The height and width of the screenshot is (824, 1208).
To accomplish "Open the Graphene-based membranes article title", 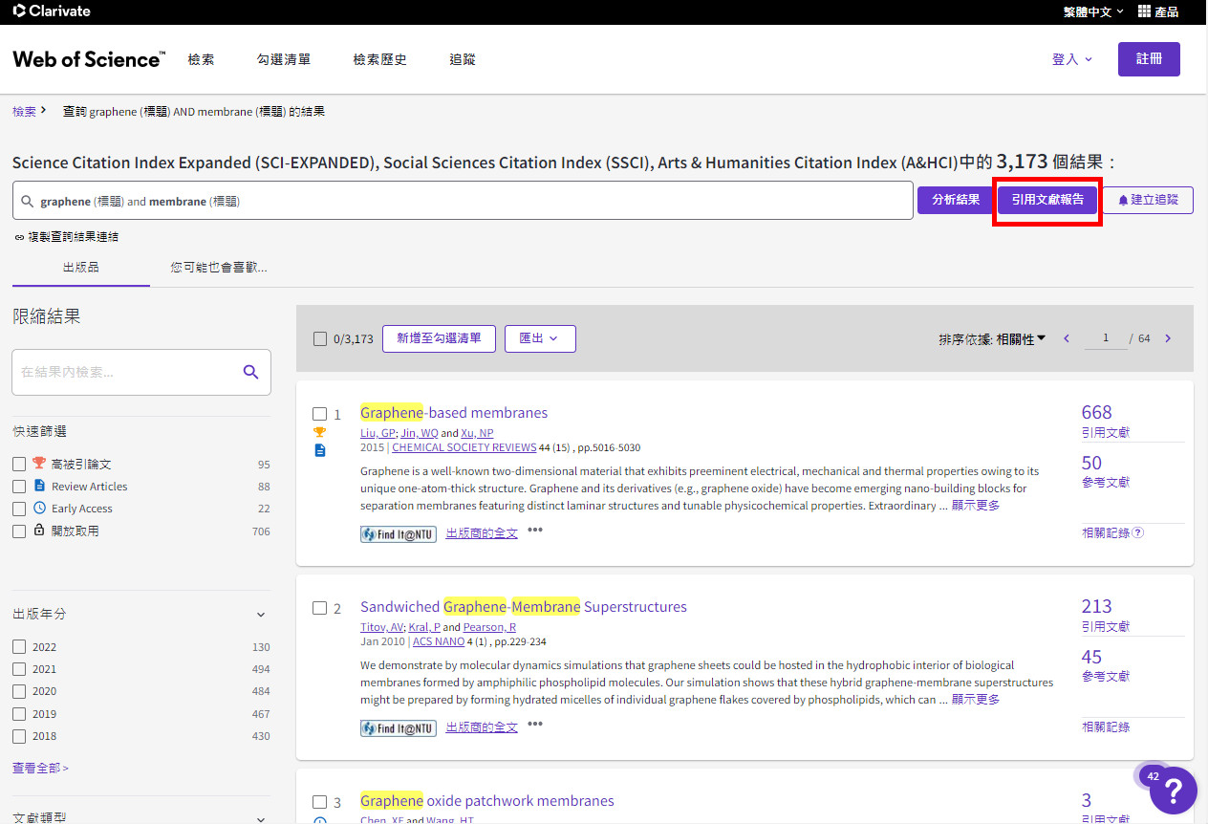I will pyautogui.click(x=454, y=413).
